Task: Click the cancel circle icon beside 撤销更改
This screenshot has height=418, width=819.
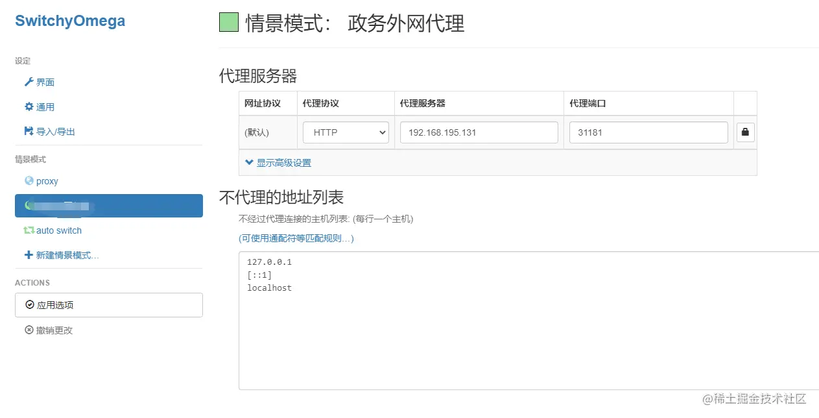Action: 29,330
